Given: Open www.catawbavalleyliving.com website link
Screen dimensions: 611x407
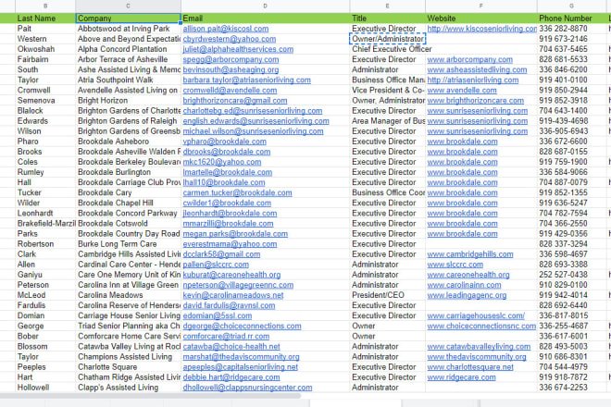Looking at the screenshot, I should pyautogui.click(x=479, y=347).
